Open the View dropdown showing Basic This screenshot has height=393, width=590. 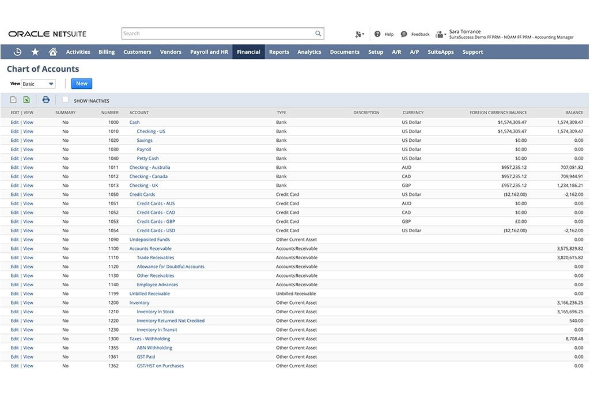pos(39,84)
